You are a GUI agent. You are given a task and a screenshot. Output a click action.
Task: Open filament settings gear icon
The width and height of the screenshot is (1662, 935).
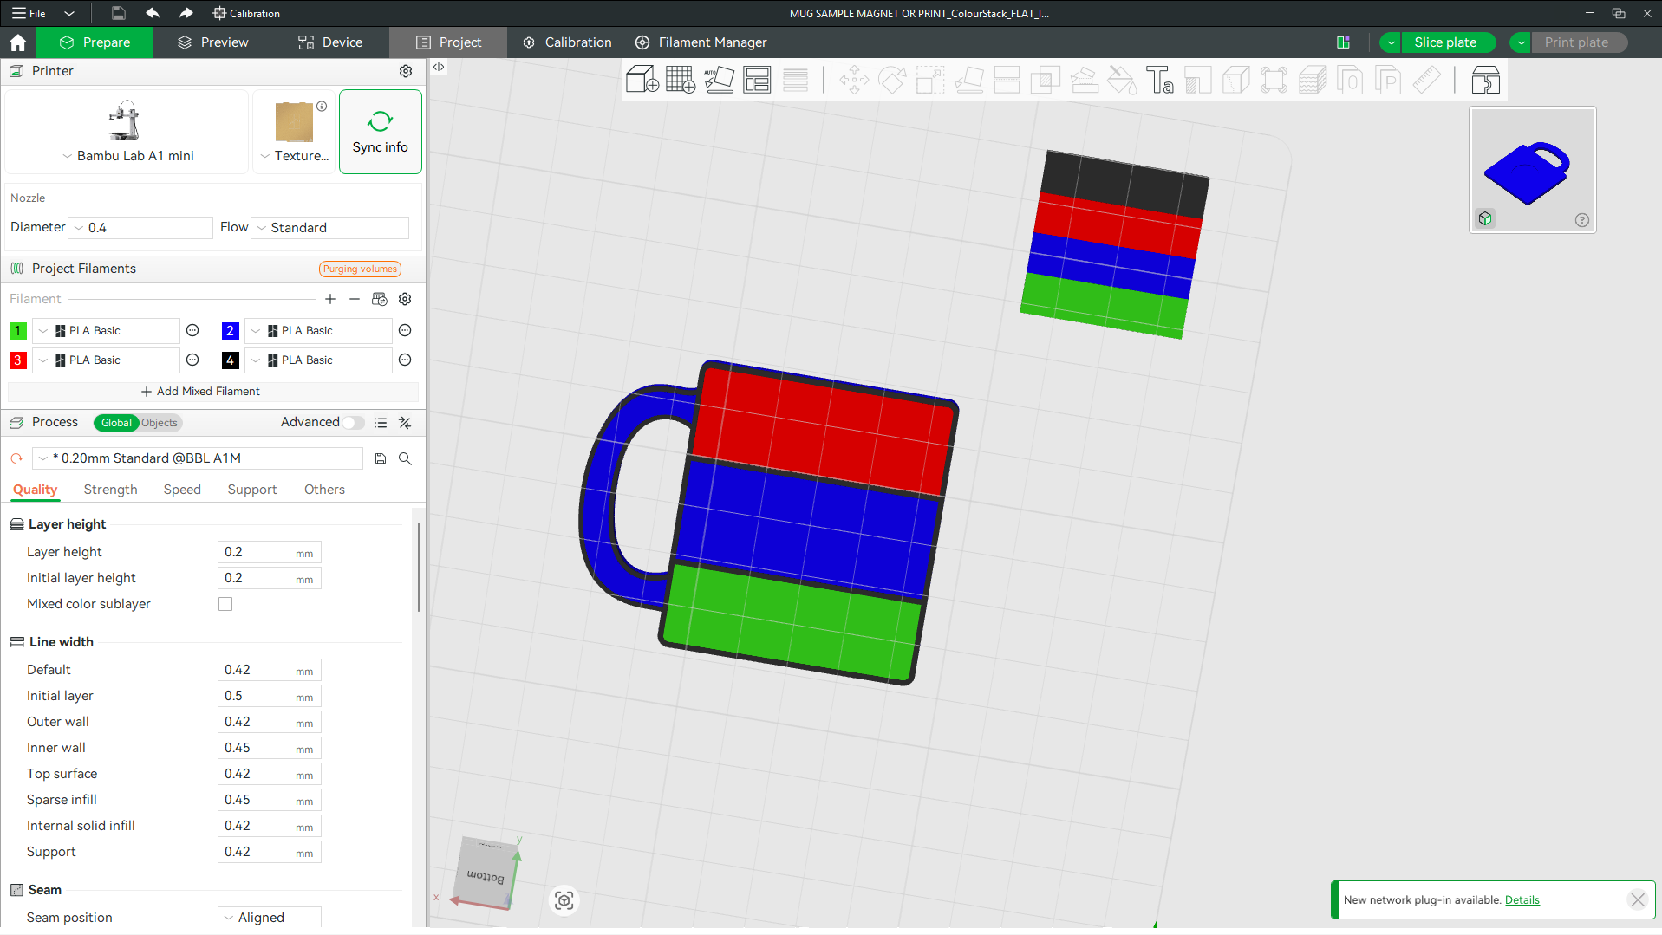click(x=405, y=299)
